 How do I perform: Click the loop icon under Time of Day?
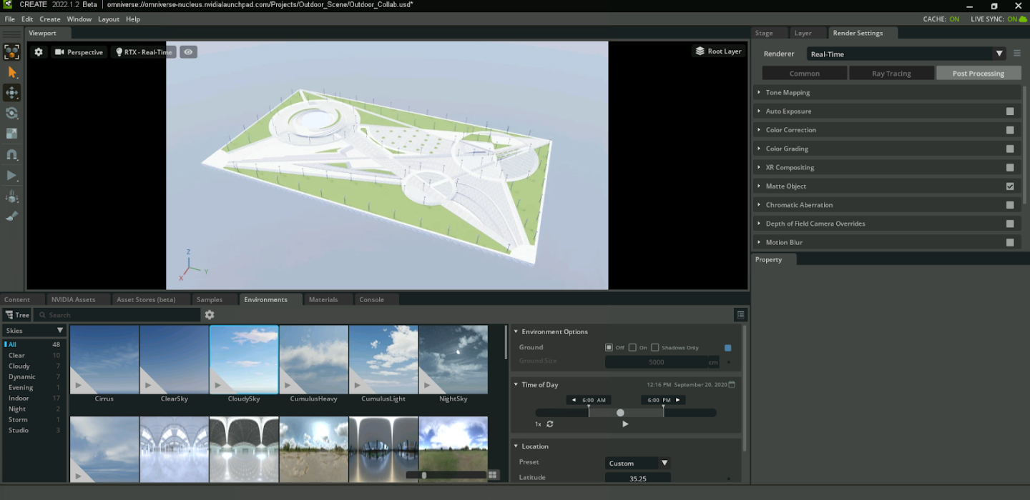pyautogui.click(x=550, y=424)
